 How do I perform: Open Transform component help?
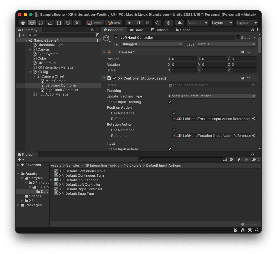(x=243, y=52)
